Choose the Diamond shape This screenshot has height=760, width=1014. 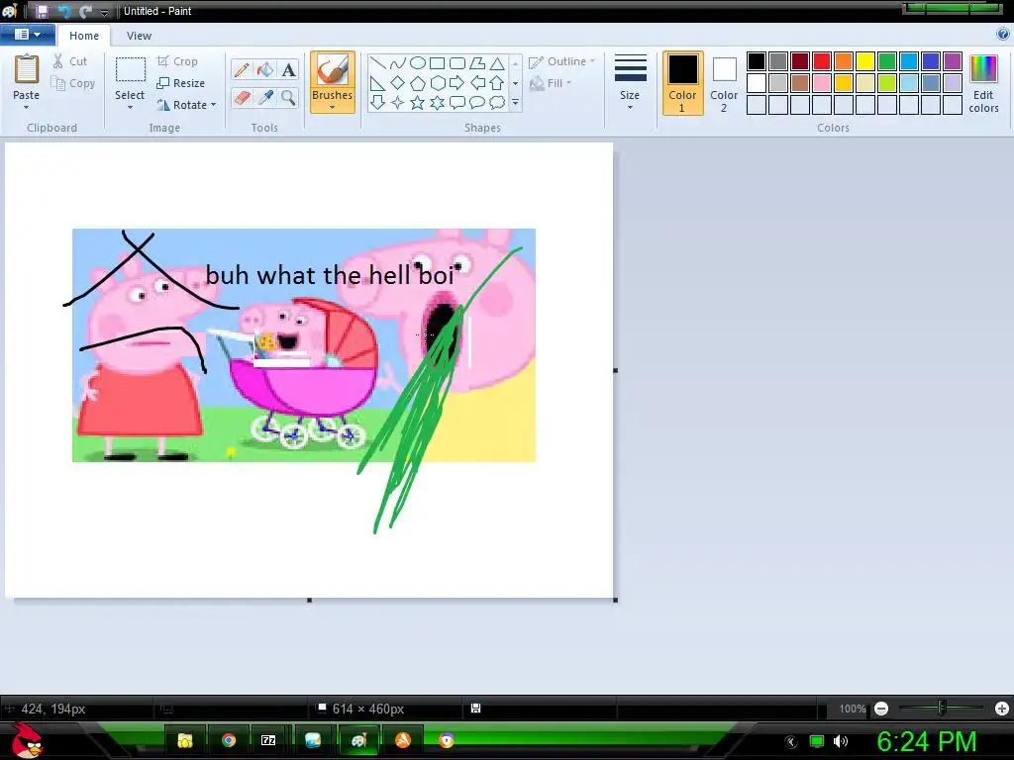pyautogui.click(x=398, y=83)
